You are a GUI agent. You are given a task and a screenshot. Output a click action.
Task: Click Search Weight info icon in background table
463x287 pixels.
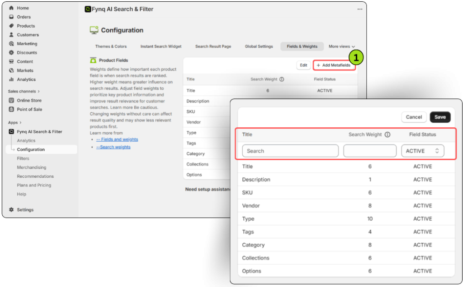coord(282,79)
